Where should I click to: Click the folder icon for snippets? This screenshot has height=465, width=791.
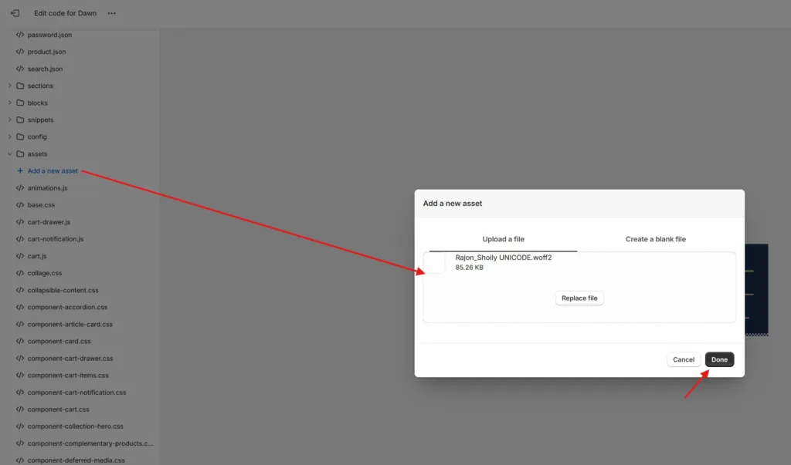pos(20,120)
